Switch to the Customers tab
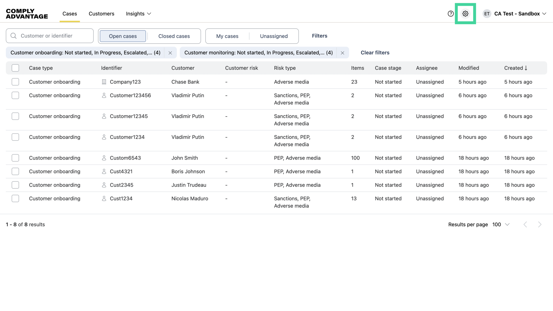553x311 pixels. (x=101, y=14)
